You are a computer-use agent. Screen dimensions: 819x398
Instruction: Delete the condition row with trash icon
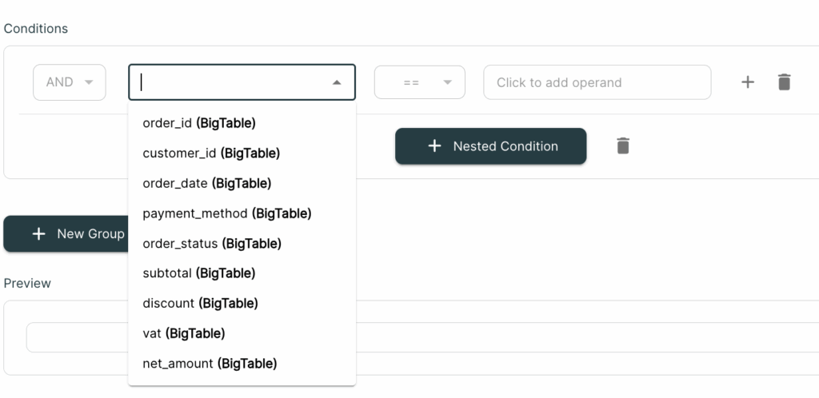coord(784,82)
